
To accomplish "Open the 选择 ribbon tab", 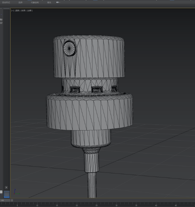I will 20,2.
